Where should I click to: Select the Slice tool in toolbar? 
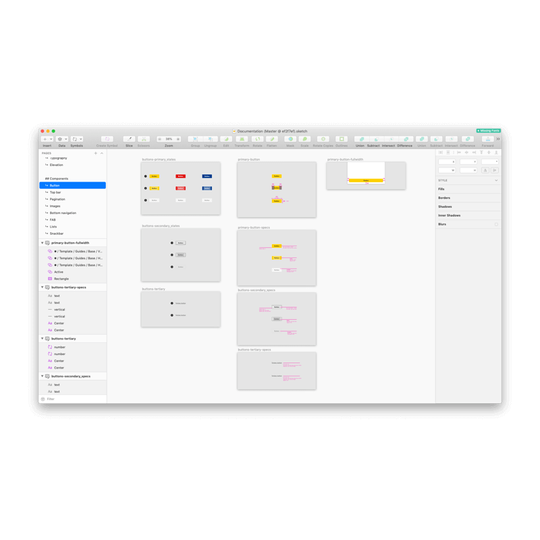point(129,139)
